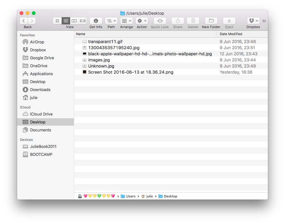This screenshot has height=224, width=285.
Task: Click the Delete trash icon
Action: 193,21
